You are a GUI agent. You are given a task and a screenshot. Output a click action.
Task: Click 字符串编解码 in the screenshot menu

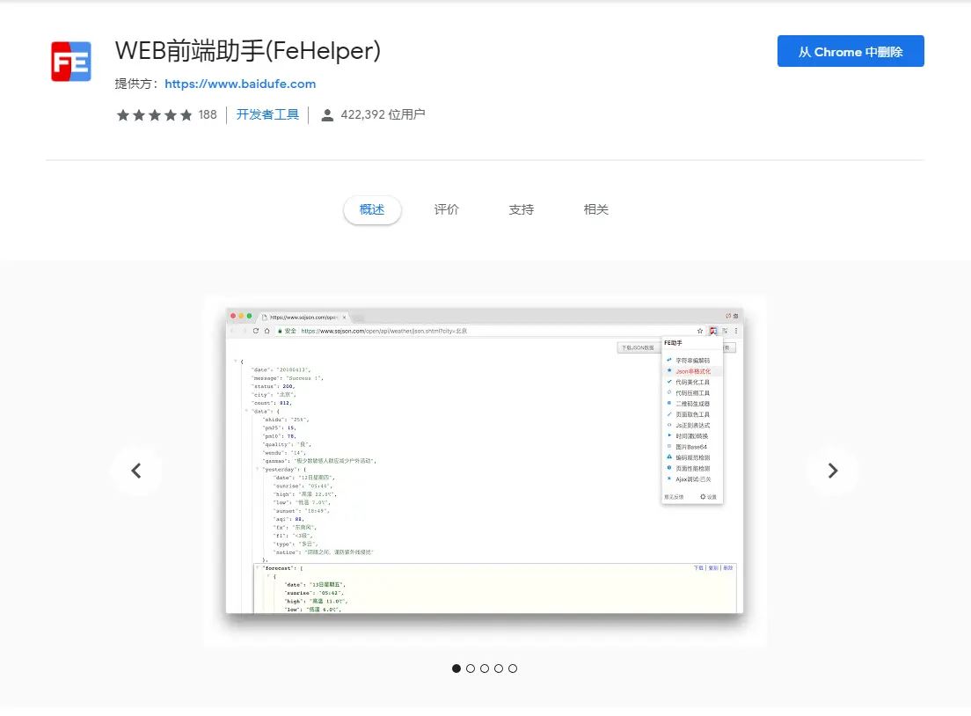click(x=692, y=361)
